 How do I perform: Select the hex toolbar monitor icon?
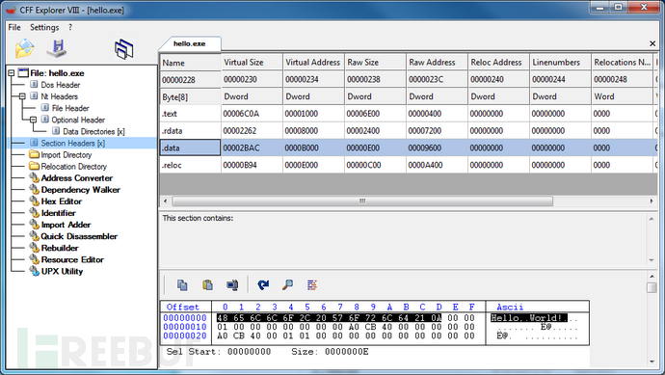pyautogui.click(x=232, y=285)
